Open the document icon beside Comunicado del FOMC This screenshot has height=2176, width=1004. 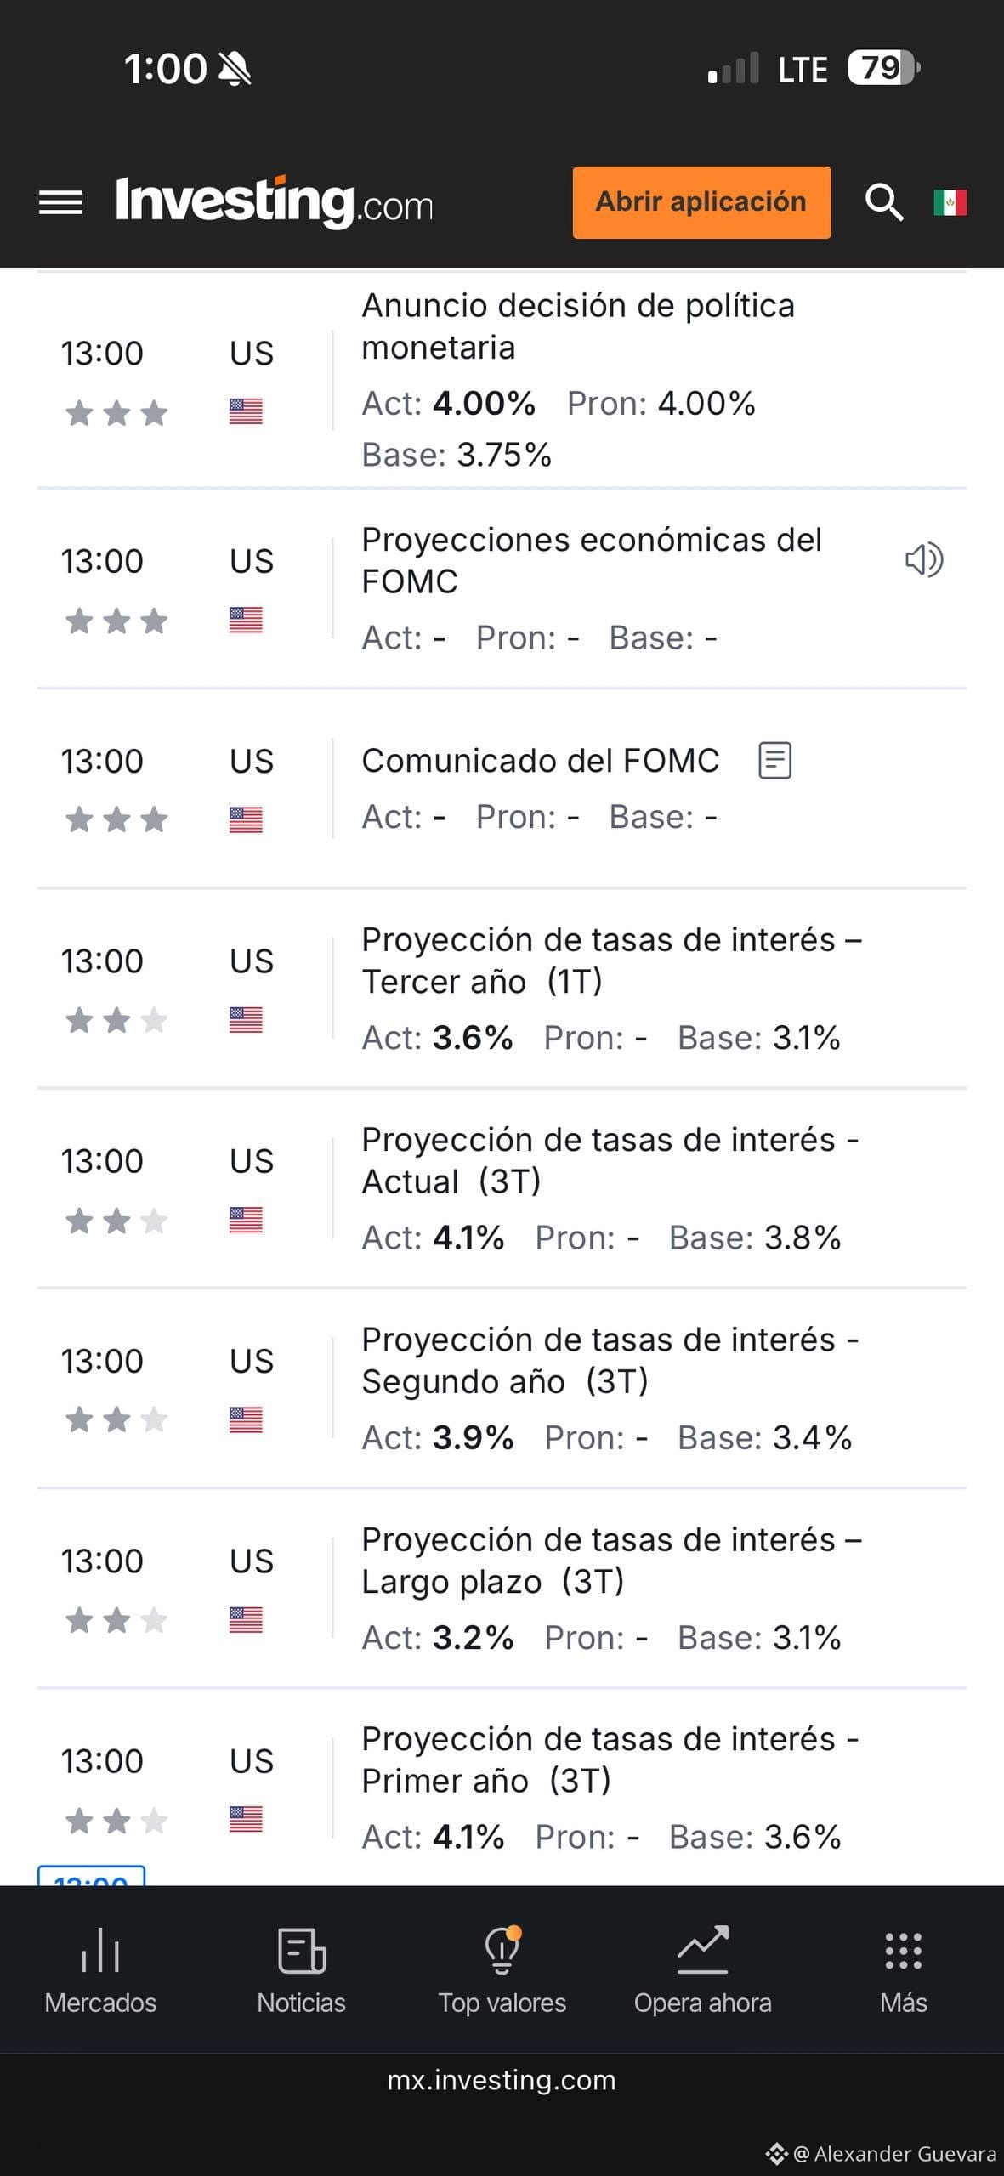pyautogui.click(x=774, y=761)
